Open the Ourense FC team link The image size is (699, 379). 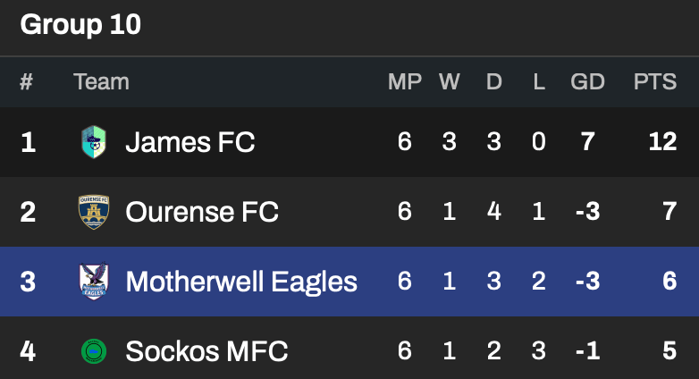202,212
